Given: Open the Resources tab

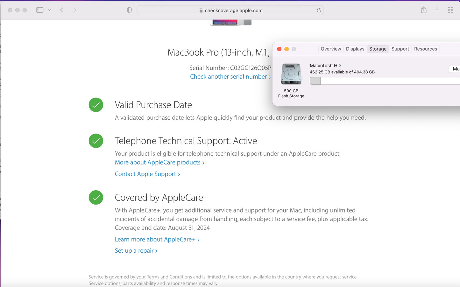Looking at the screenshot, I should [x=425, y=49].
